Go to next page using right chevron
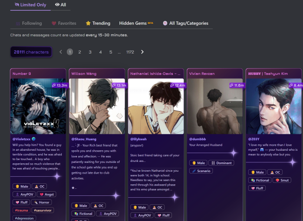 point(142,52)
